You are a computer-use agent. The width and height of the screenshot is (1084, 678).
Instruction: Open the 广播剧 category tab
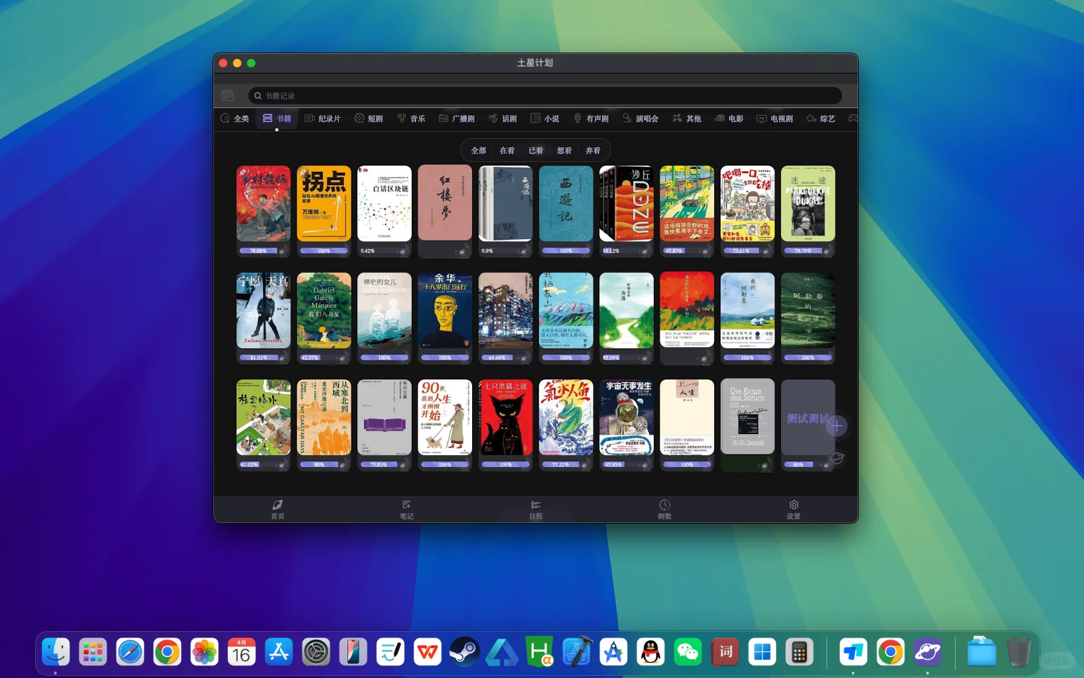tap(457, 118)
